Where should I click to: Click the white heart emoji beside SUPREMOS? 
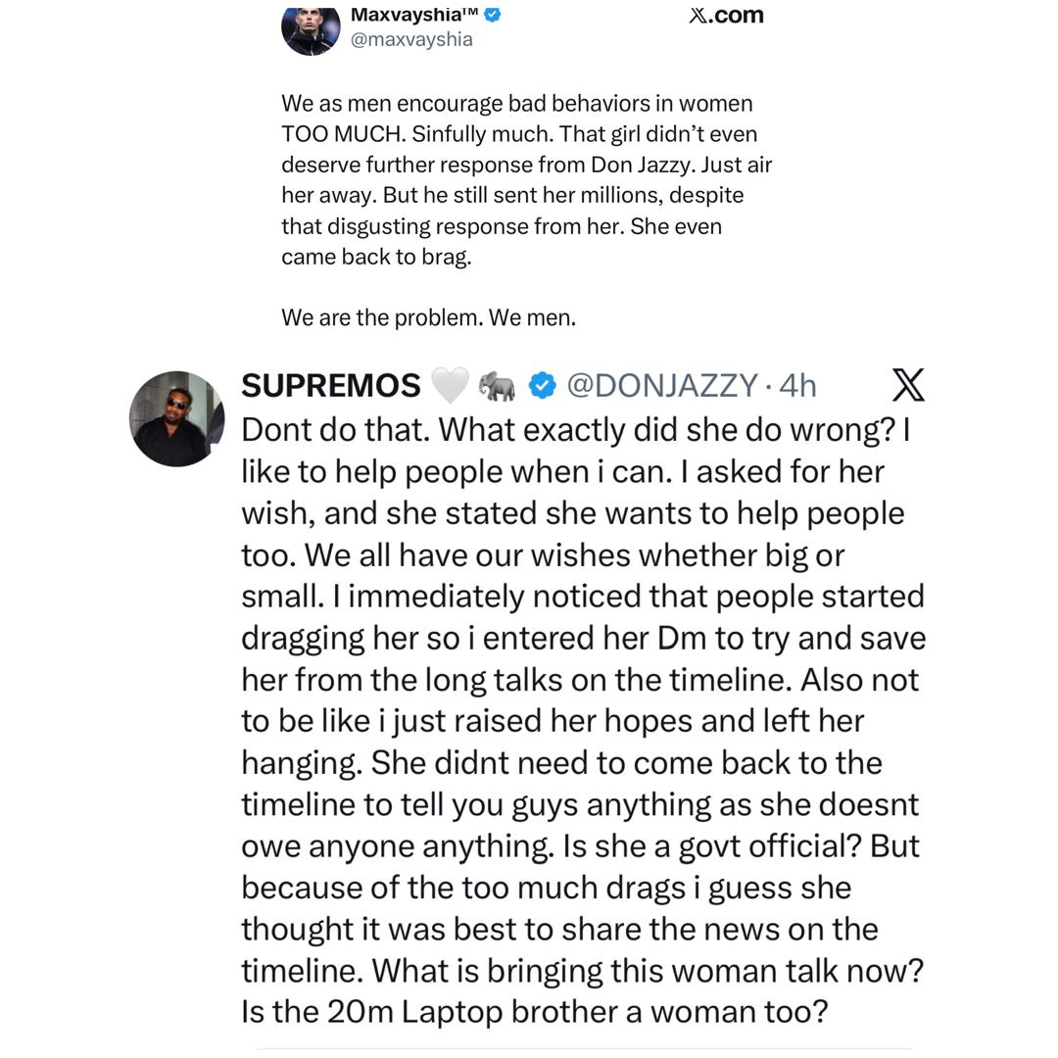450,387
